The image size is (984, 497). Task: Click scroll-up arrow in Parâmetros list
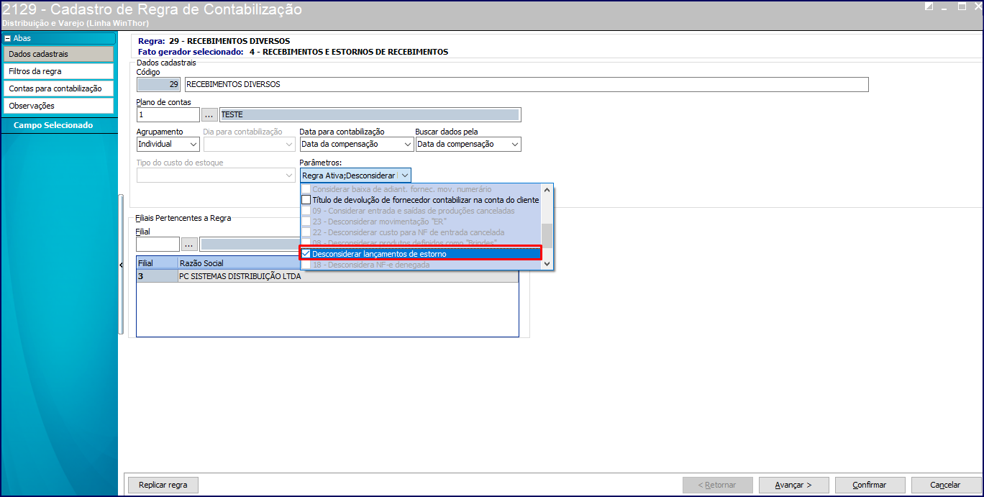point(547,190)
